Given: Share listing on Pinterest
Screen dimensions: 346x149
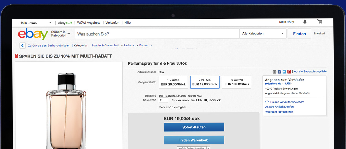Looking at the screenshot, I should click(289, 72).
